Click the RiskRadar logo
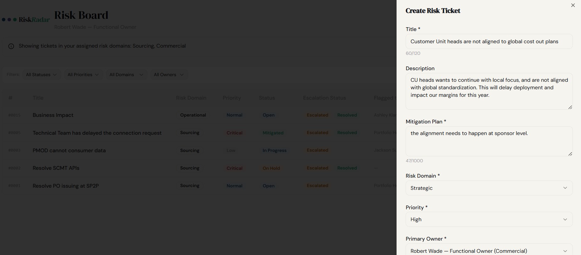Image resolution: width=581 pixels, height=255 pixels. click(26, 19)
